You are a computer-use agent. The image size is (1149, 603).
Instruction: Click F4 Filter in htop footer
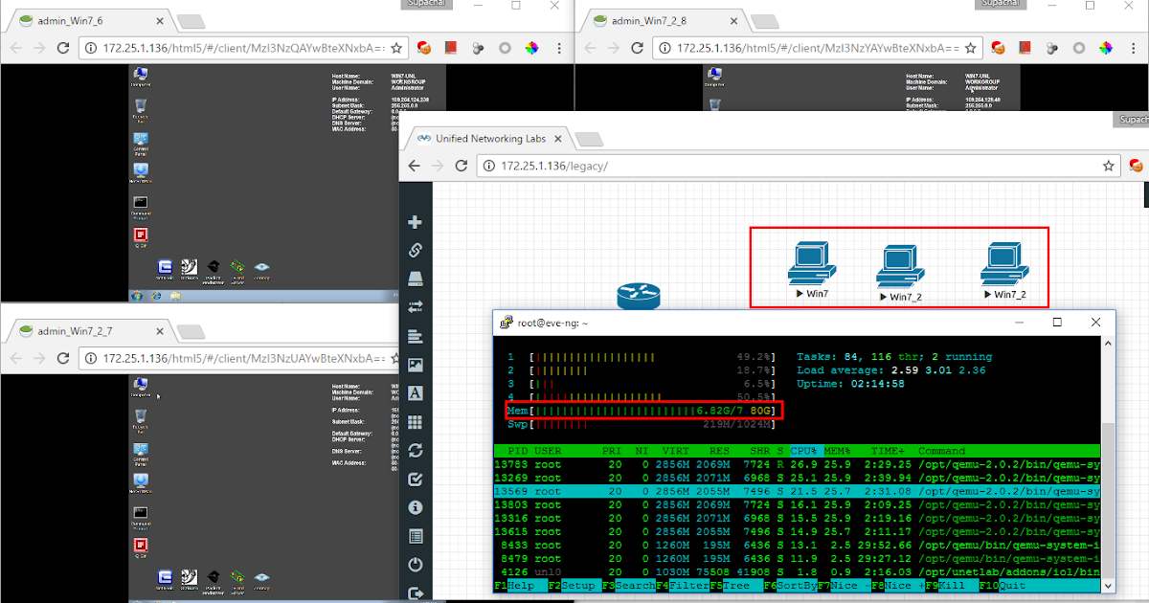coord(682,585)
